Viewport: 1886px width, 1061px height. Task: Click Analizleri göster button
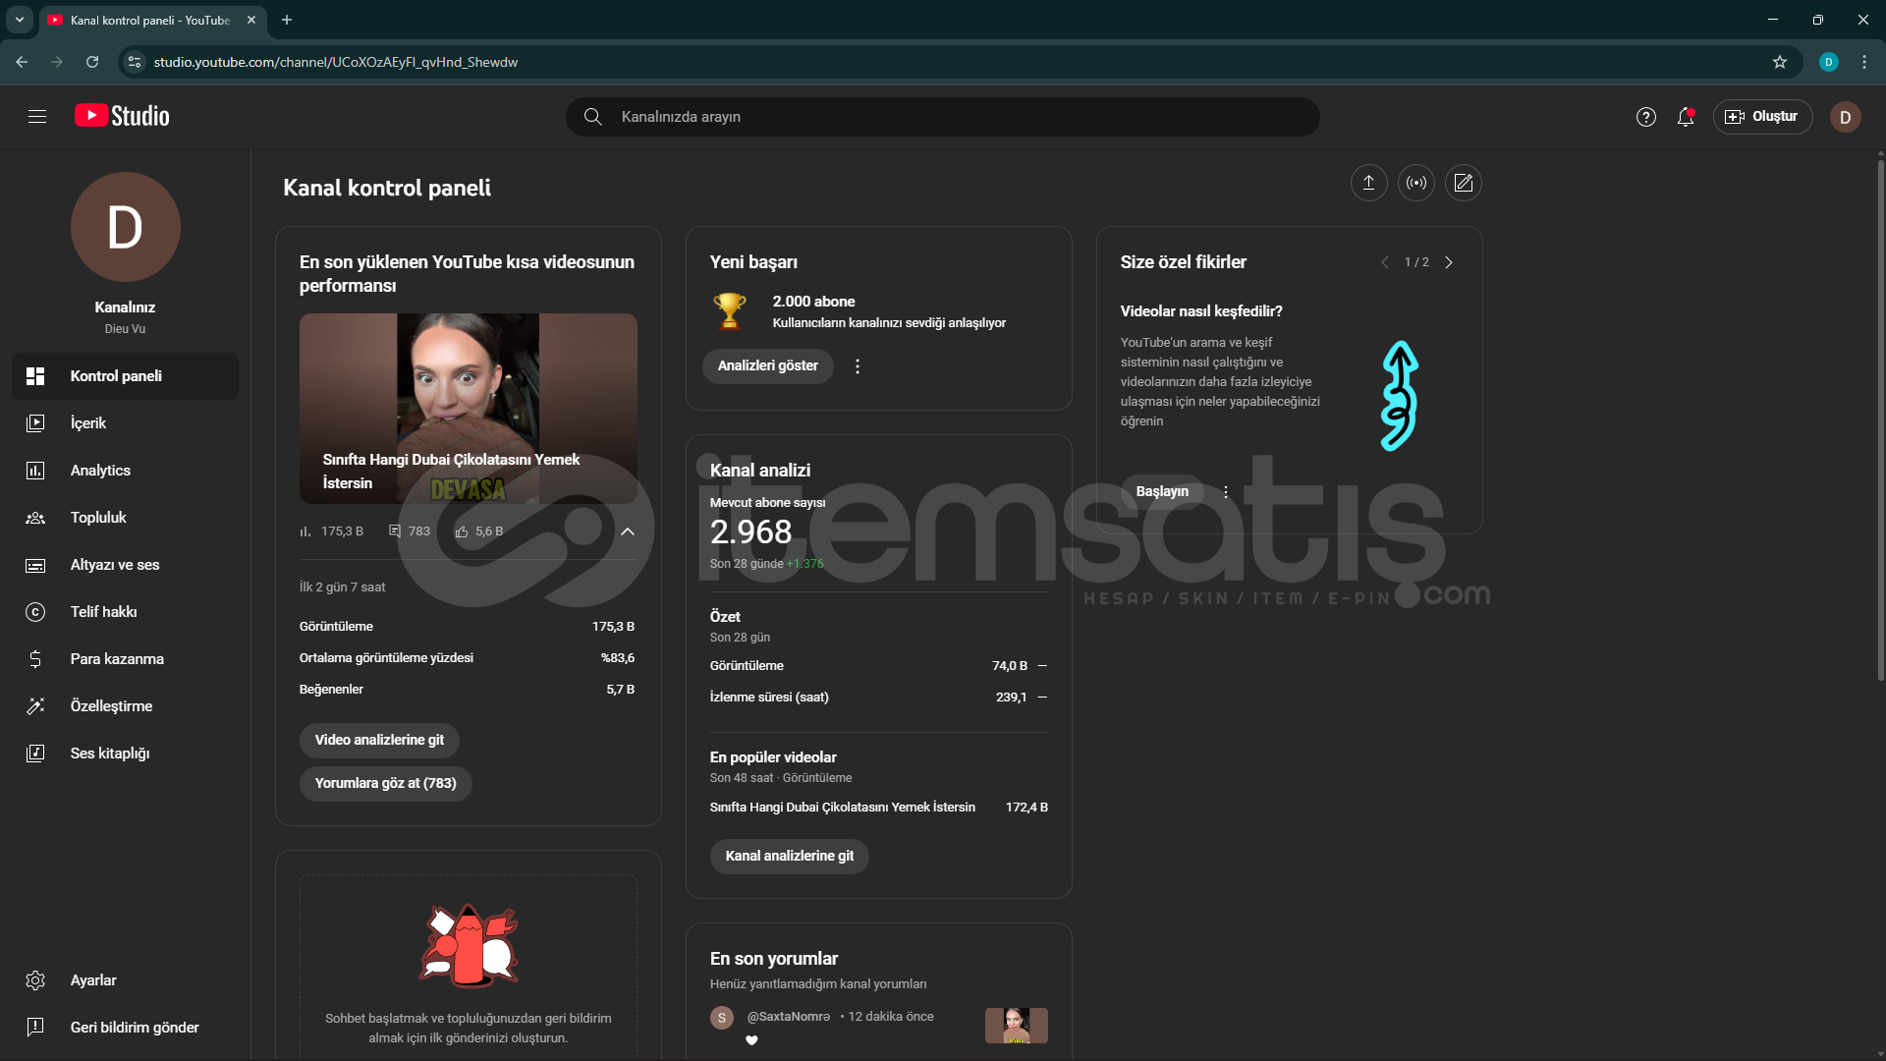(x=767, y=366)
